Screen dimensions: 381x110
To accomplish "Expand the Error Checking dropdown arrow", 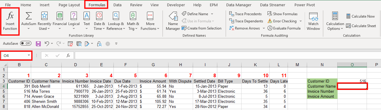I will point(300,21).
